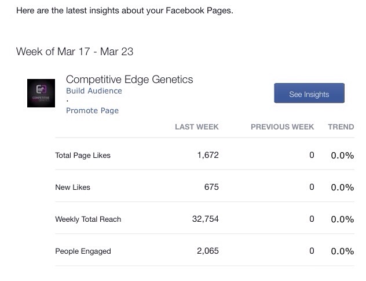Open the Competitive Edge Genetics page title
This screenshot has height=281, width=366.
[129, 80]
